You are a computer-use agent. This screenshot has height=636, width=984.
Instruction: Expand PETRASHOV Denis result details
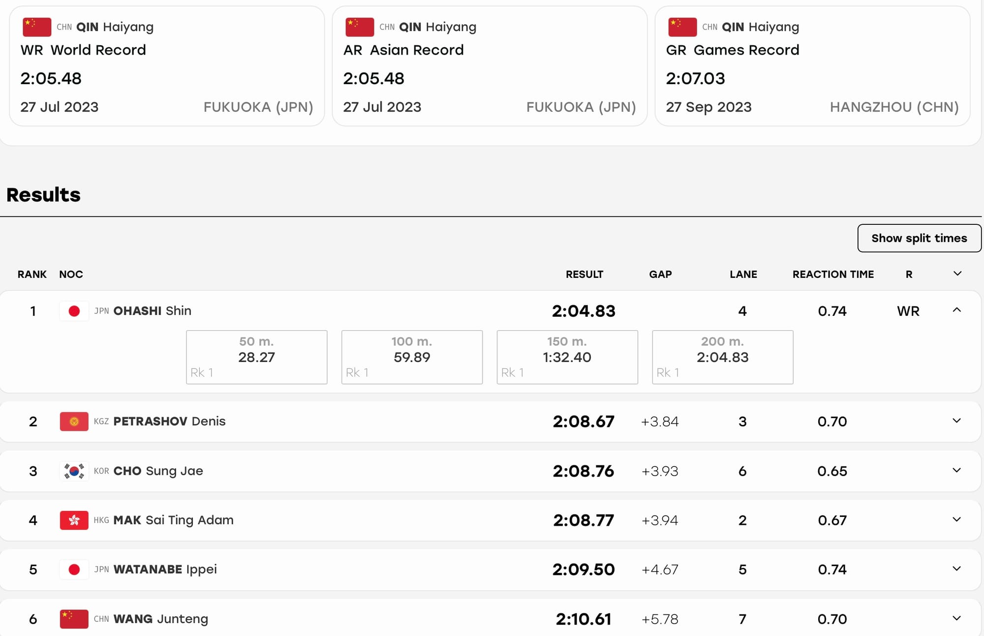click(956, 421)
